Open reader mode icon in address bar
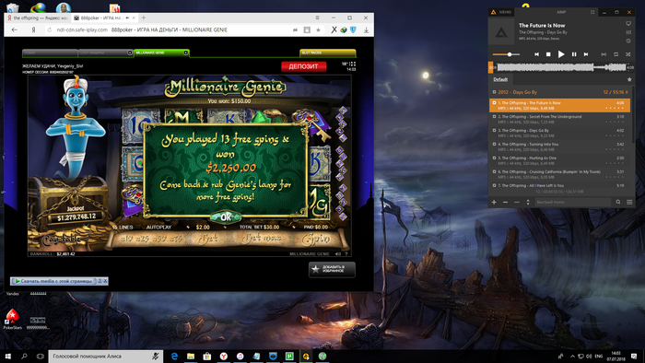Image resolution: width=645 pixels, height=363 pixels. [x=307, y=30]
